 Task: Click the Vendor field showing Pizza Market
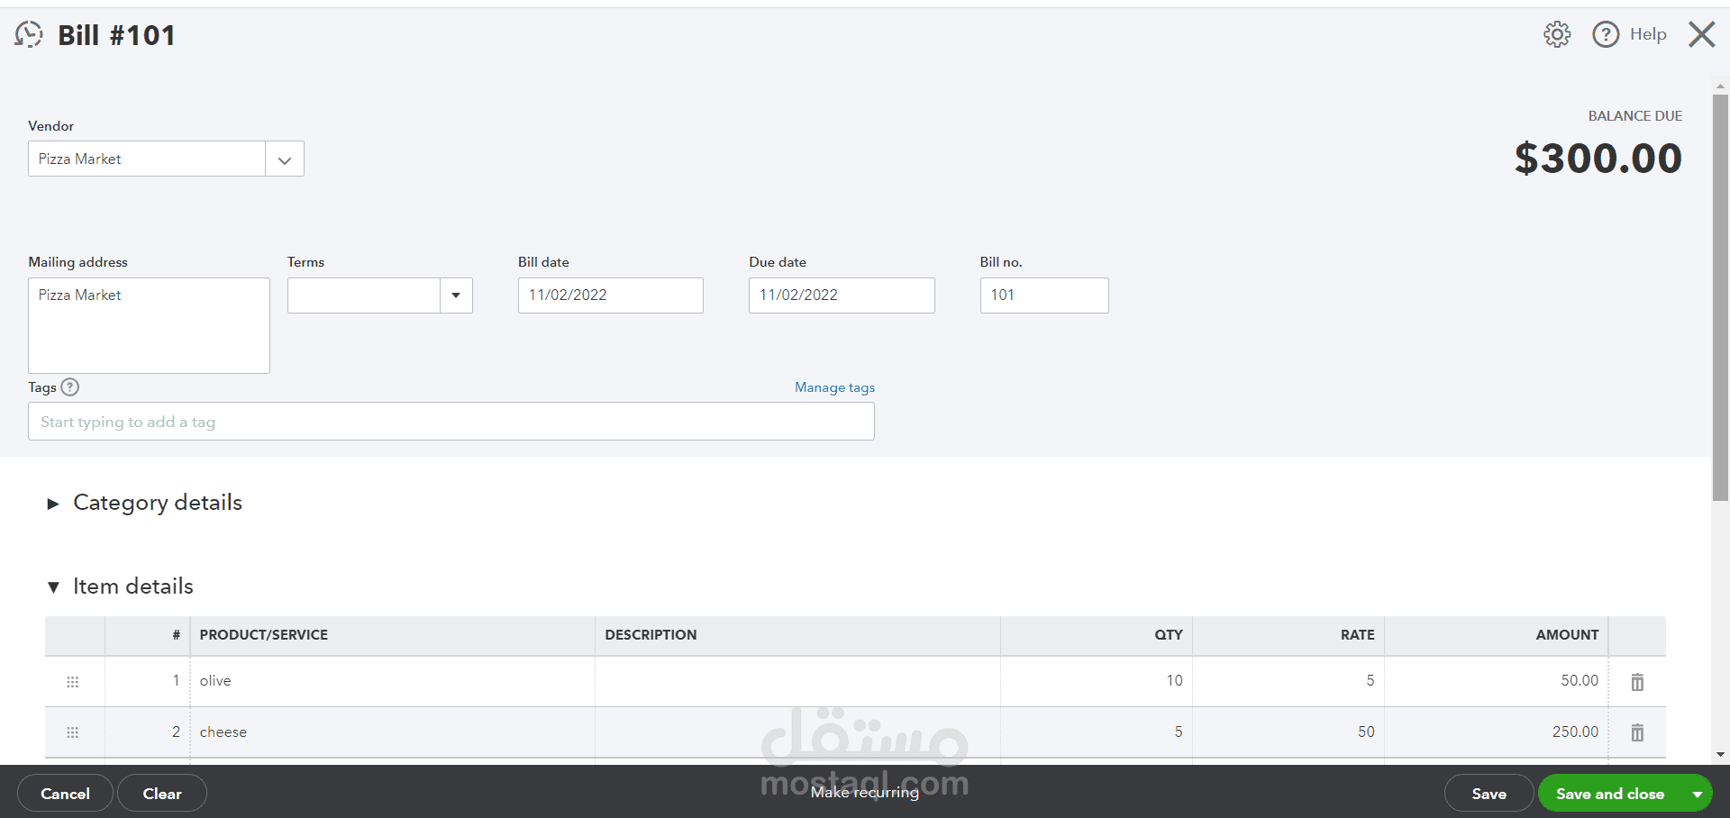(147, 159)
